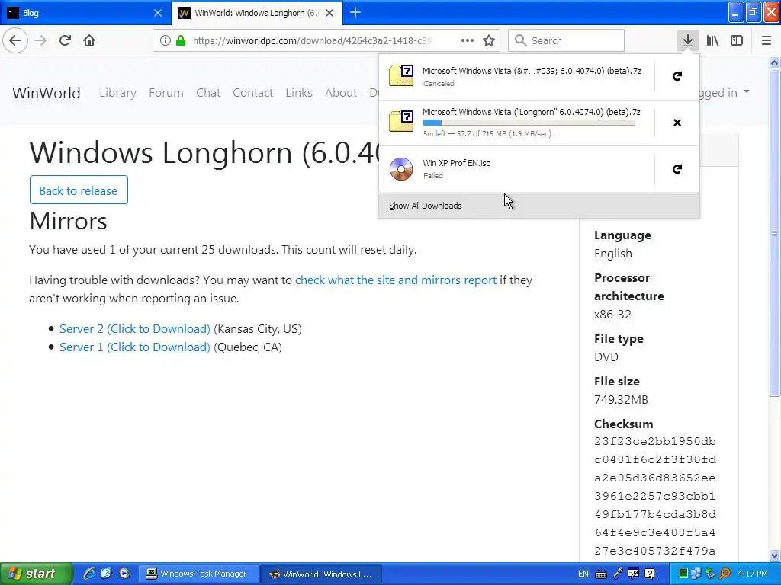781x585 pixels.
Task: Retry the canceled Vista download
Action: tap(677, 76)
